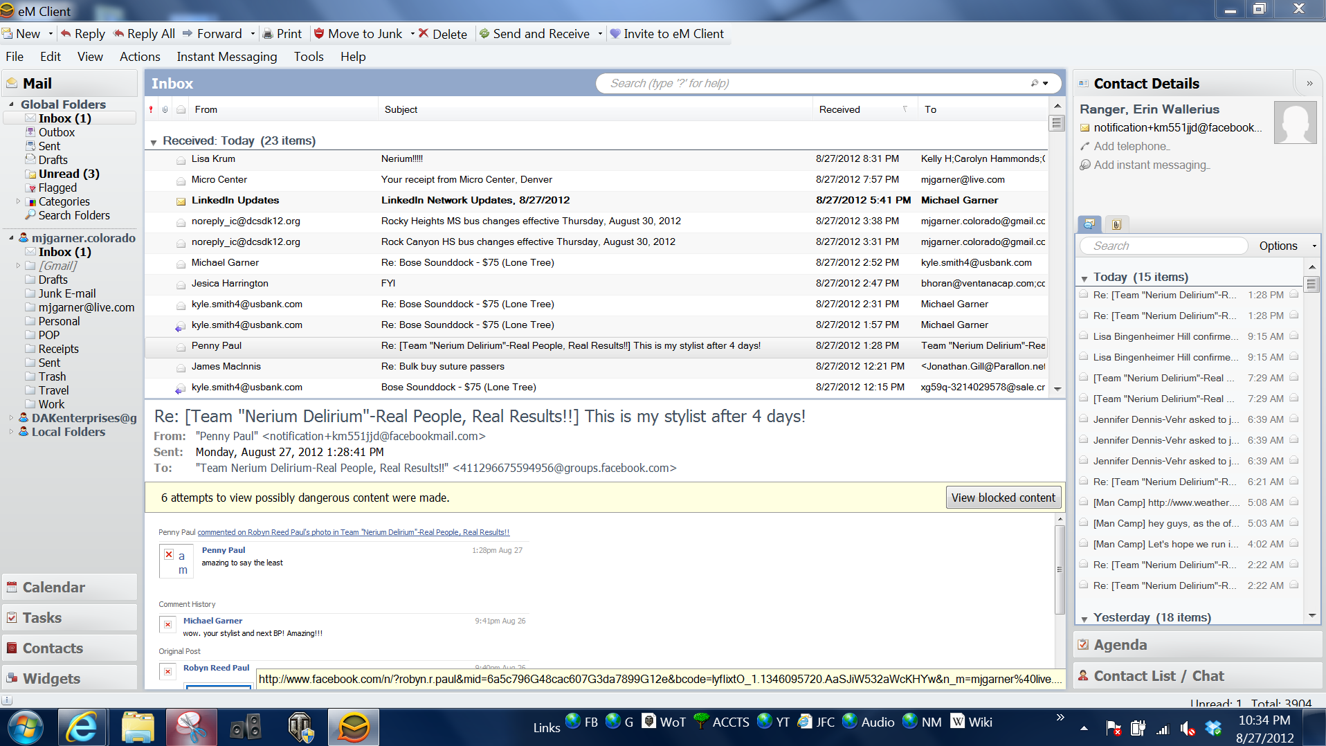Sort by the flag importance column

click(x=151, y=109)
